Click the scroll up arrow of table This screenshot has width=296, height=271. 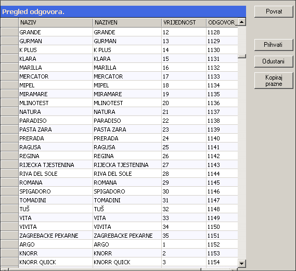[241, 22]
